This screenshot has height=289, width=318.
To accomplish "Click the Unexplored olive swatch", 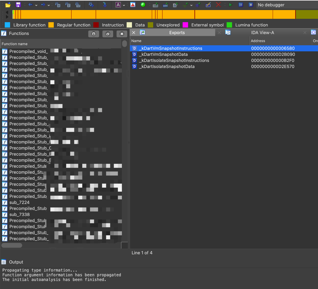I will (151, 25).
